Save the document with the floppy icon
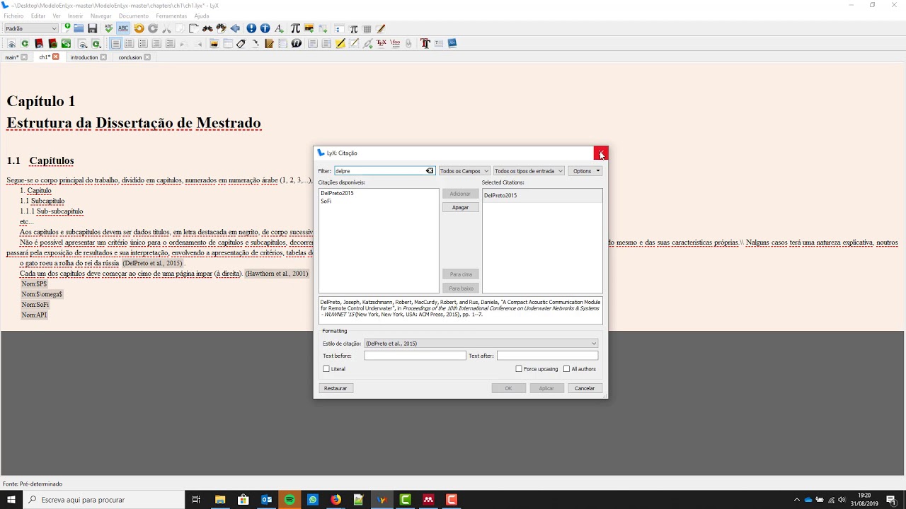 (x=92, y=28)
